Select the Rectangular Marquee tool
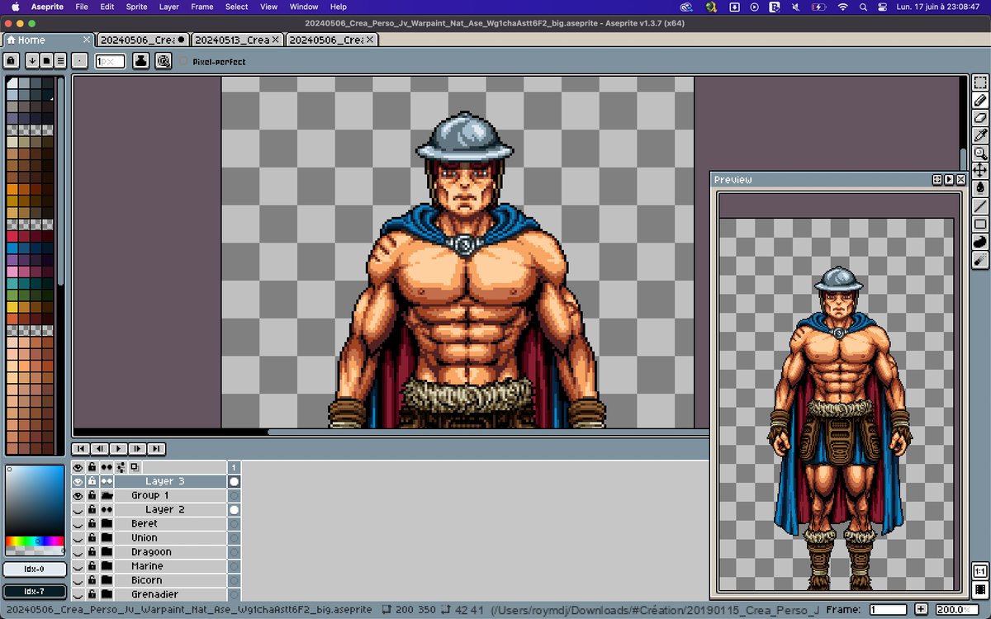Image resolution: width=991 pixels, height=619 pixels. pos(980,83)
